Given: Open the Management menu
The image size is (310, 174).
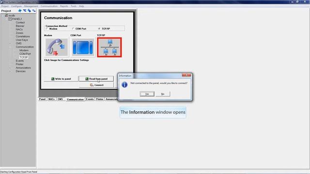Looking at the screenshot, I should point(31,6).
